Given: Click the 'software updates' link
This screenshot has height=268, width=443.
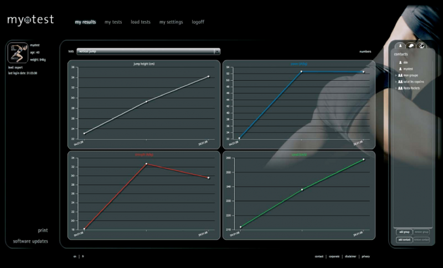Looking at the screenshot, I should coord(30,241).
